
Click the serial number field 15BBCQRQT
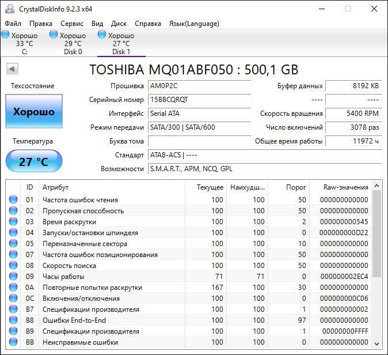click(x=199, y=99)
